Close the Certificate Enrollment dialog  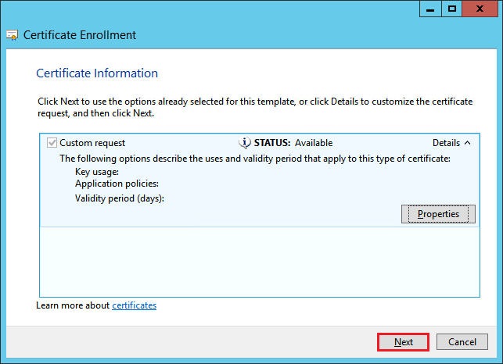pos(481,9)
